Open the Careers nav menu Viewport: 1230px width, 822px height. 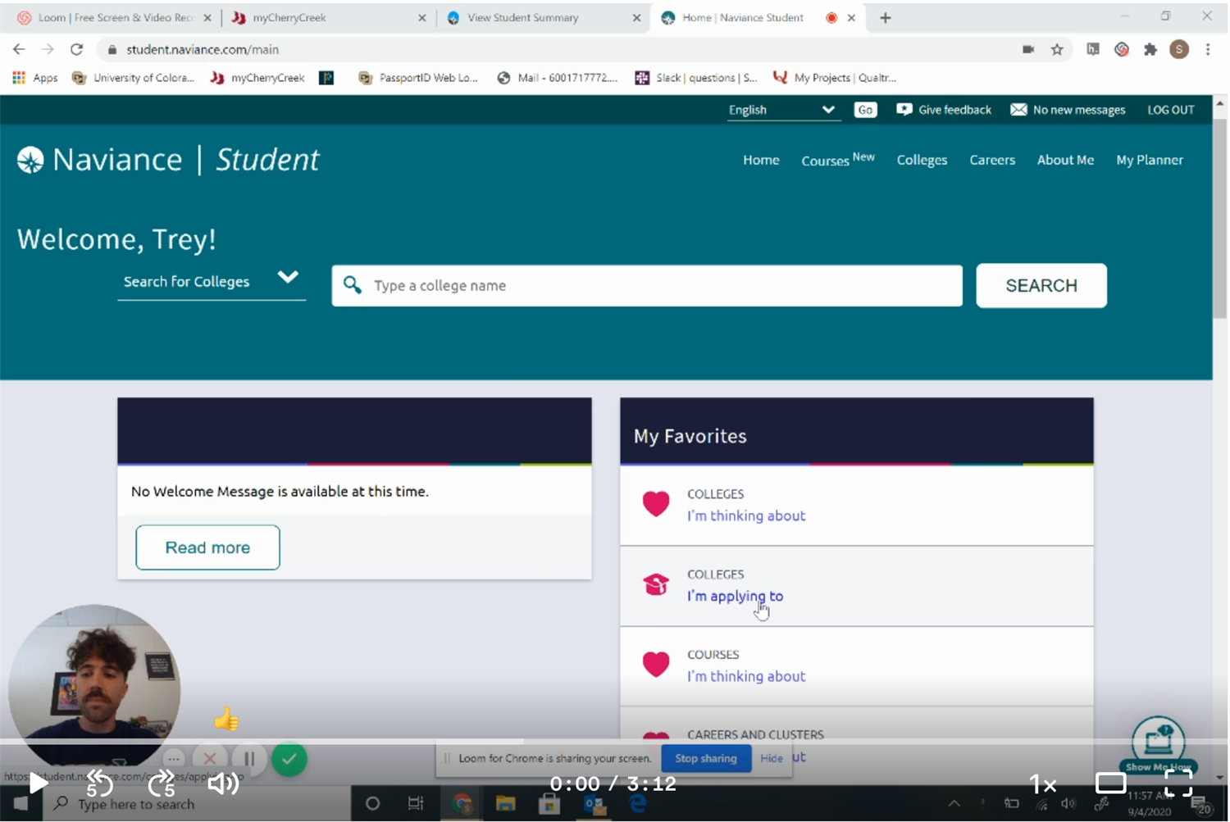[992, 160]
